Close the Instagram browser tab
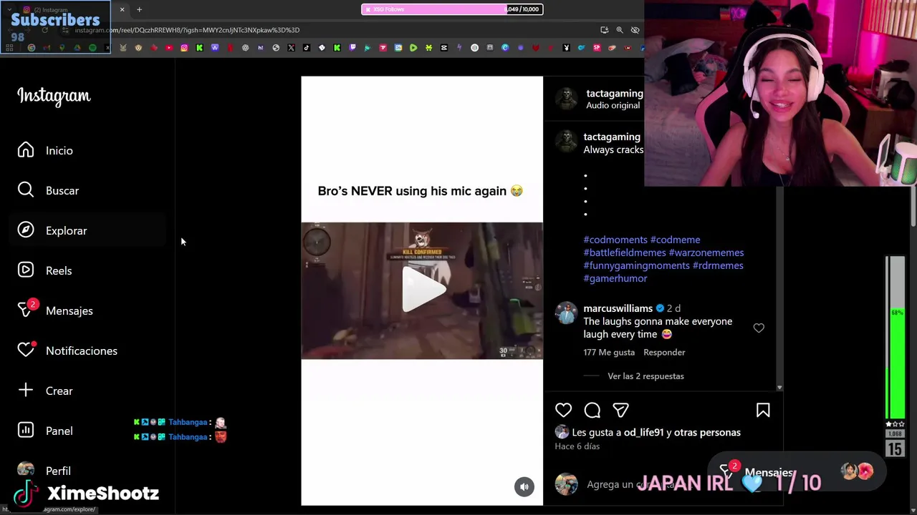Viewport: 917px width, 515px height. pos(122,9)
